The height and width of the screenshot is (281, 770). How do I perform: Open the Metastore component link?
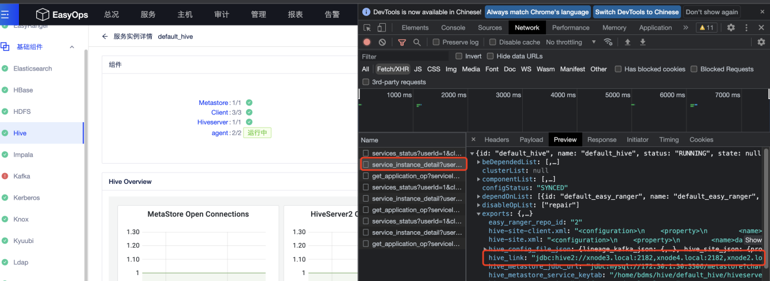[214, 103]
